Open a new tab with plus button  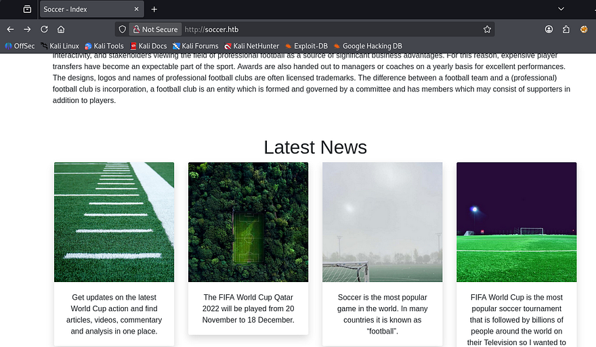click(154, 9)
